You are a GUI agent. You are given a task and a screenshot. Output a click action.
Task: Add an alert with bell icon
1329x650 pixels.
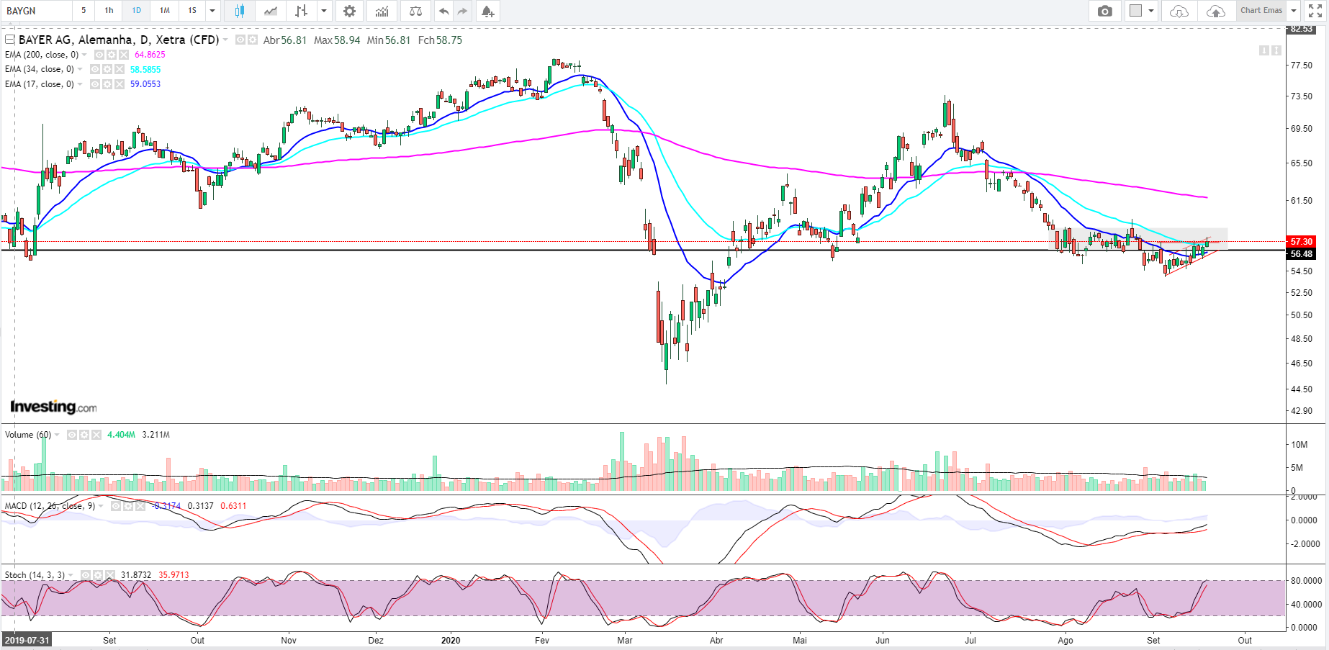[487, 11]
